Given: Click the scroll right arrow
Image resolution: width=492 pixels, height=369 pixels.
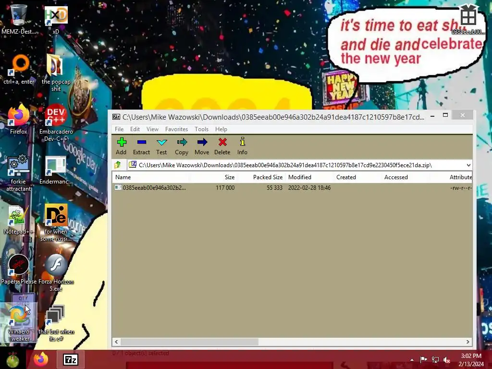Looking at the screenshot, I should pos(468,342).
